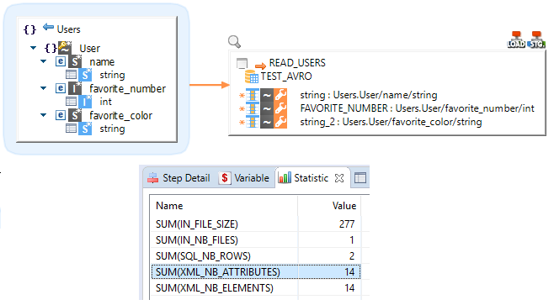Click the curly braces icon next to Users
554x305 pixels.
pos(29,29)
